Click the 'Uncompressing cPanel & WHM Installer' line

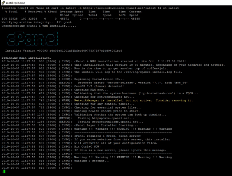pos(34,26)
